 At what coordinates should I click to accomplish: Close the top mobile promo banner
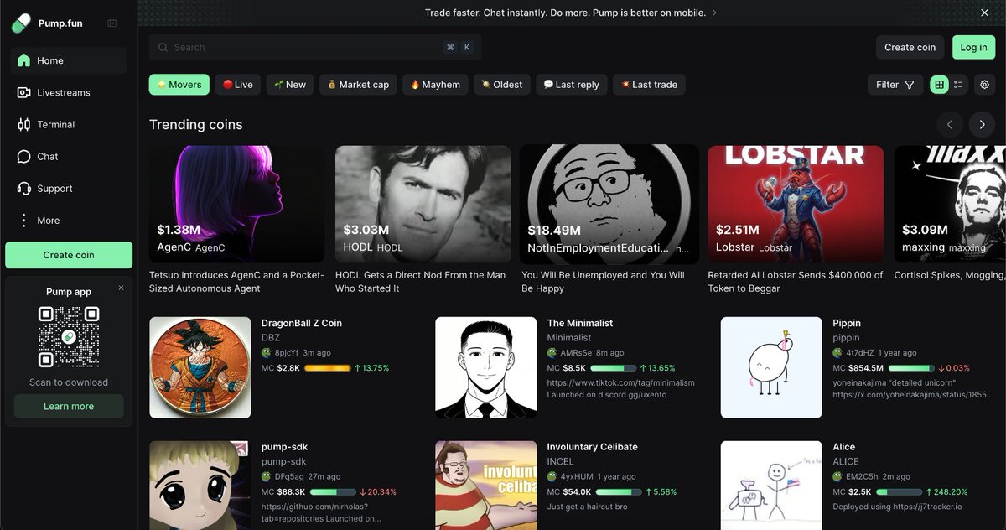point(985,13)
